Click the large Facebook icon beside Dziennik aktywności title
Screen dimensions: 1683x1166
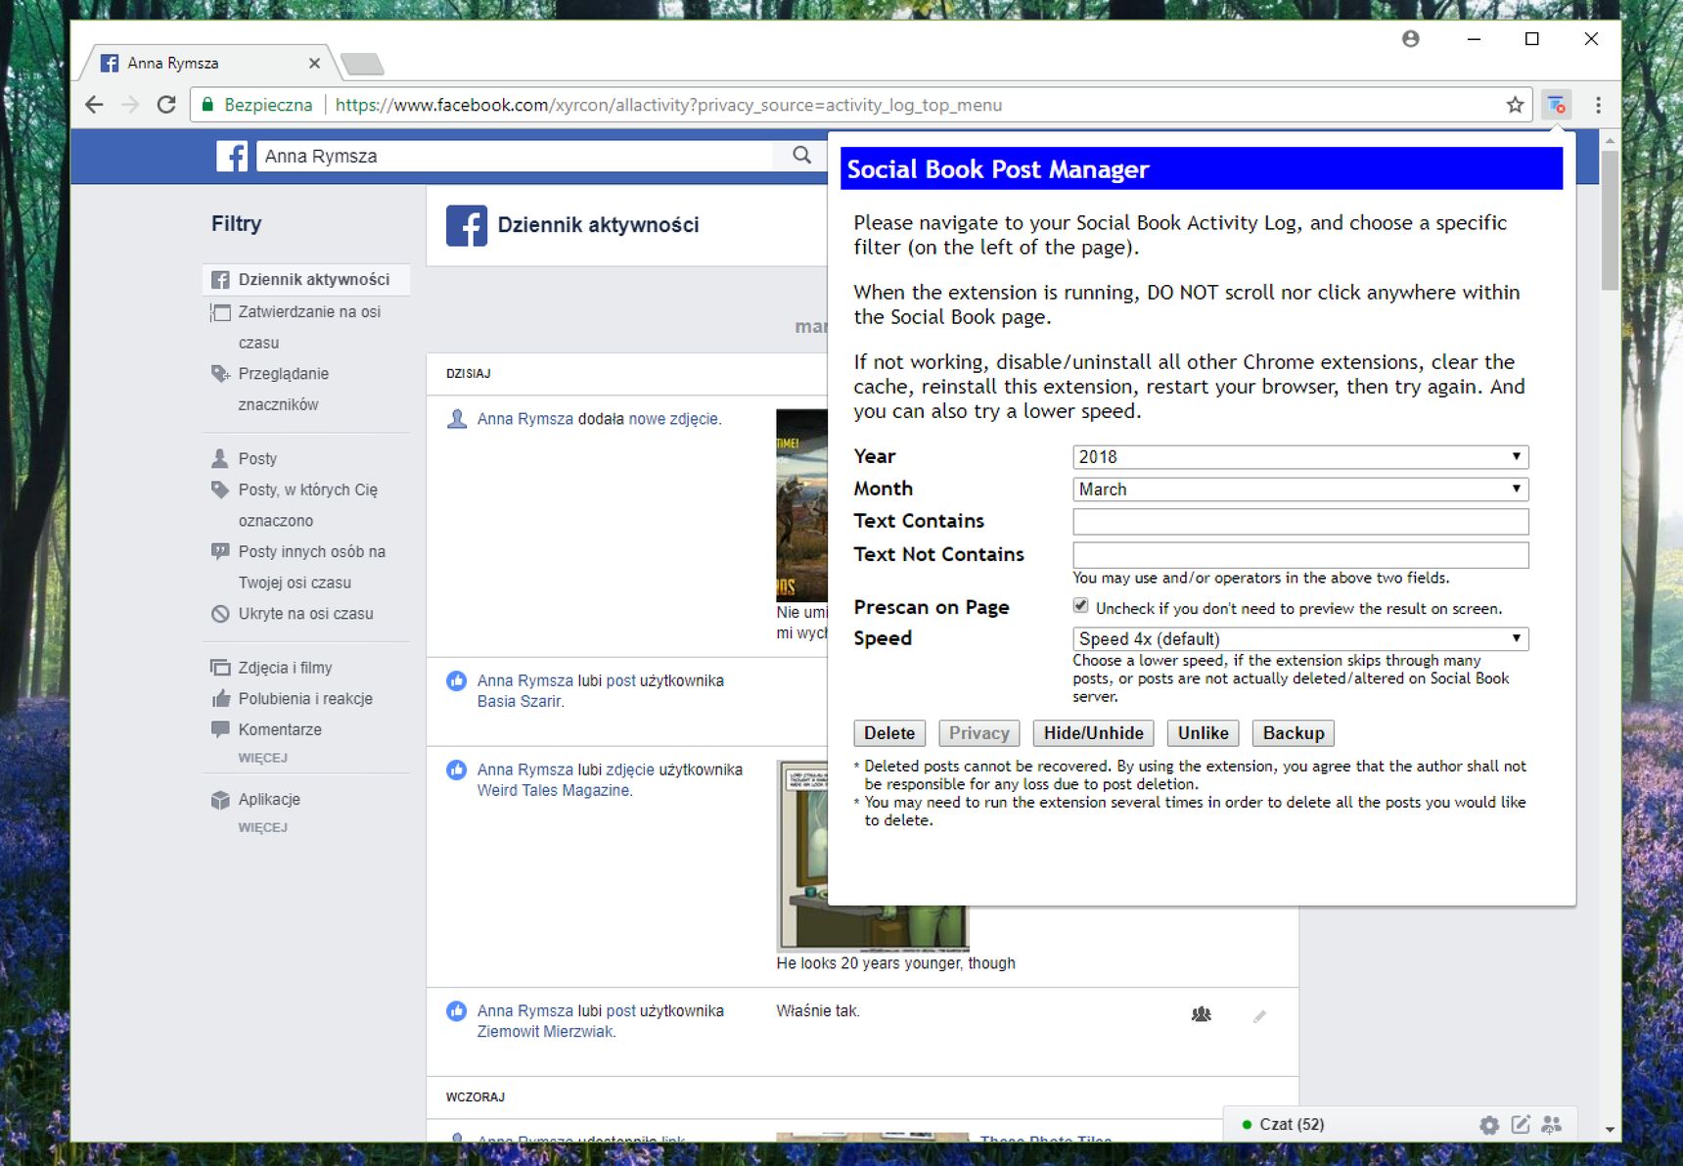pyautogui.click(x=467, y=225)
